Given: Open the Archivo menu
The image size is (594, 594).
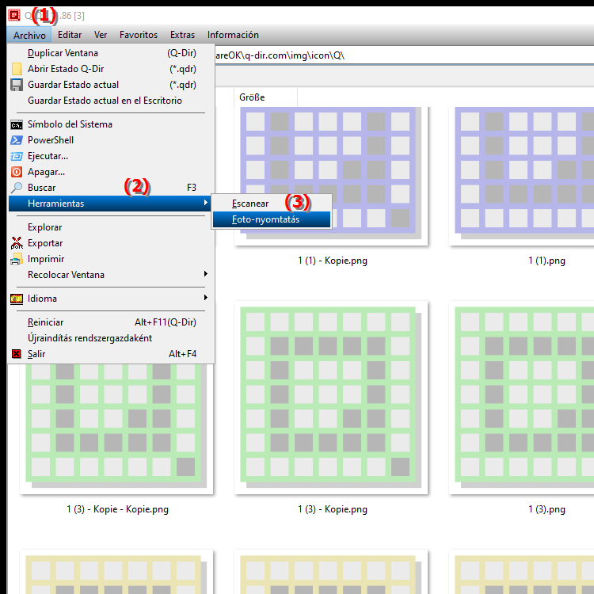Looking at the screenshot, I should point(29,35).
